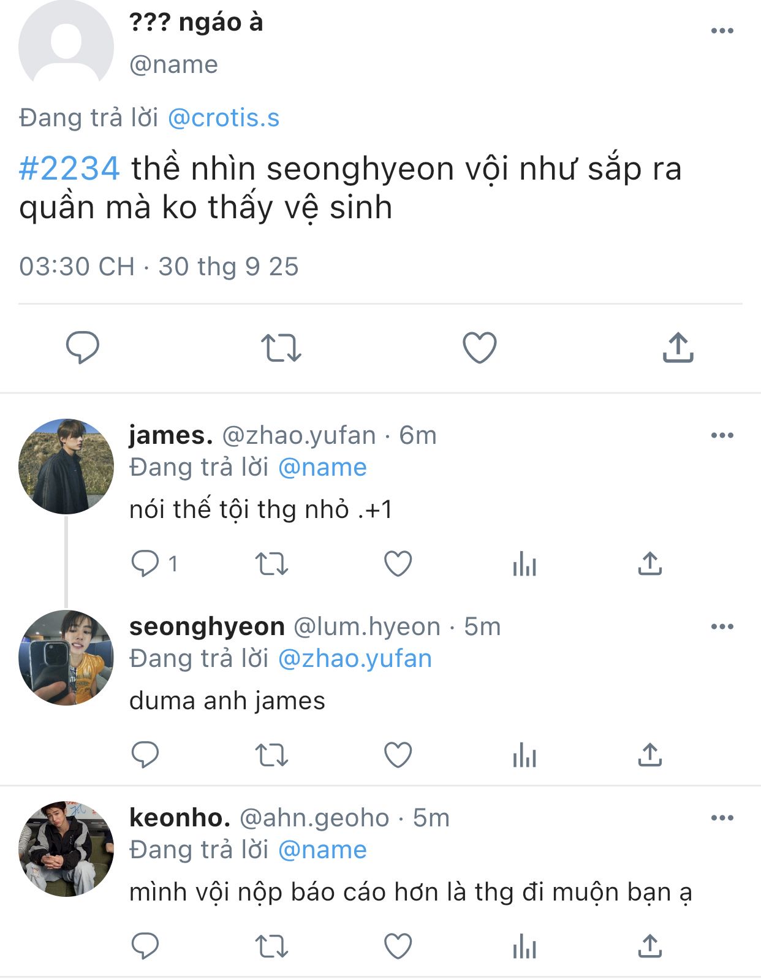The image size is (761, 979).
Task: Open more options on seonghyeon's reply
Action: [x=722, y=627]
